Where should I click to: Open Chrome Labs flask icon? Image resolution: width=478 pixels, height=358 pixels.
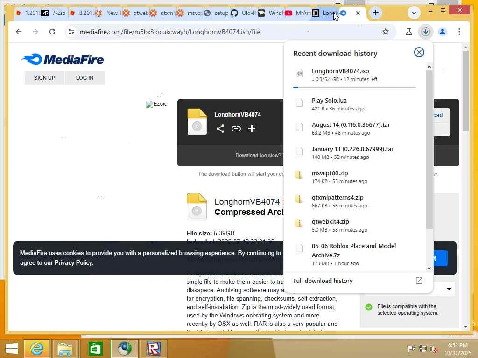tap(409, 32)
